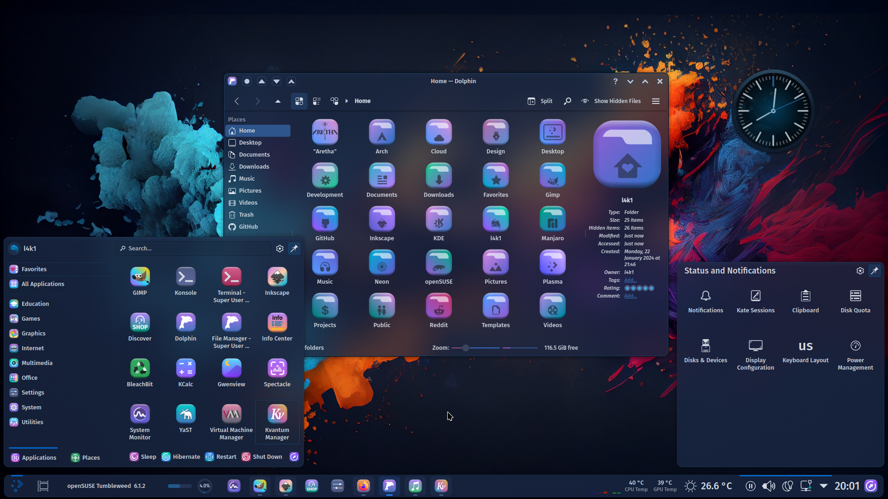Open the Development folder

[325, 180]
